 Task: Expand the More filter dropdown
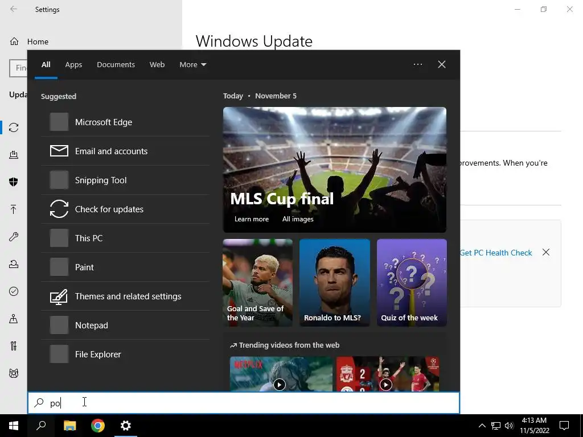pyautogui.click(x=192, y=64)
